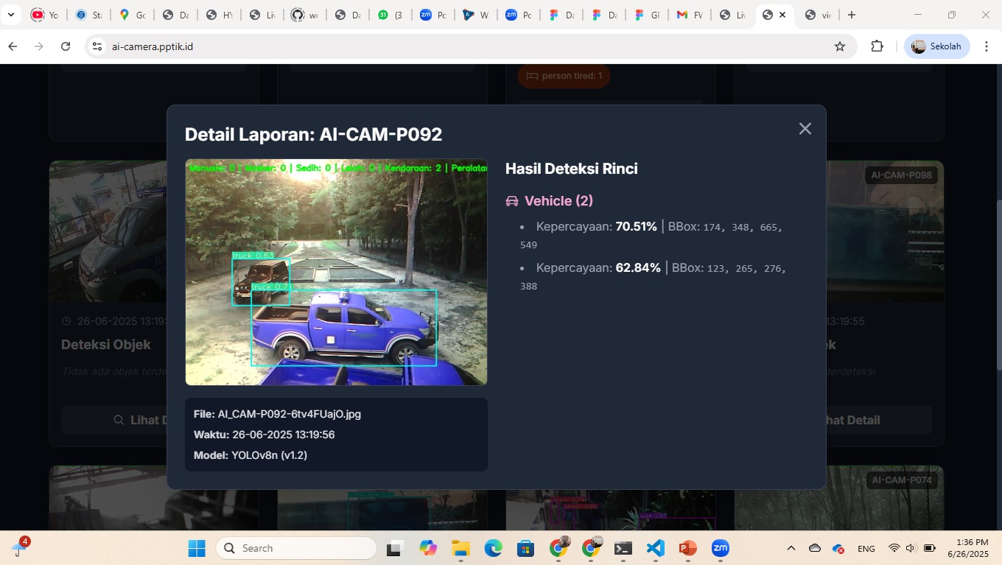Open File Explorer from the taskbar
This screenshot has height=565, width=1002.
460,548
